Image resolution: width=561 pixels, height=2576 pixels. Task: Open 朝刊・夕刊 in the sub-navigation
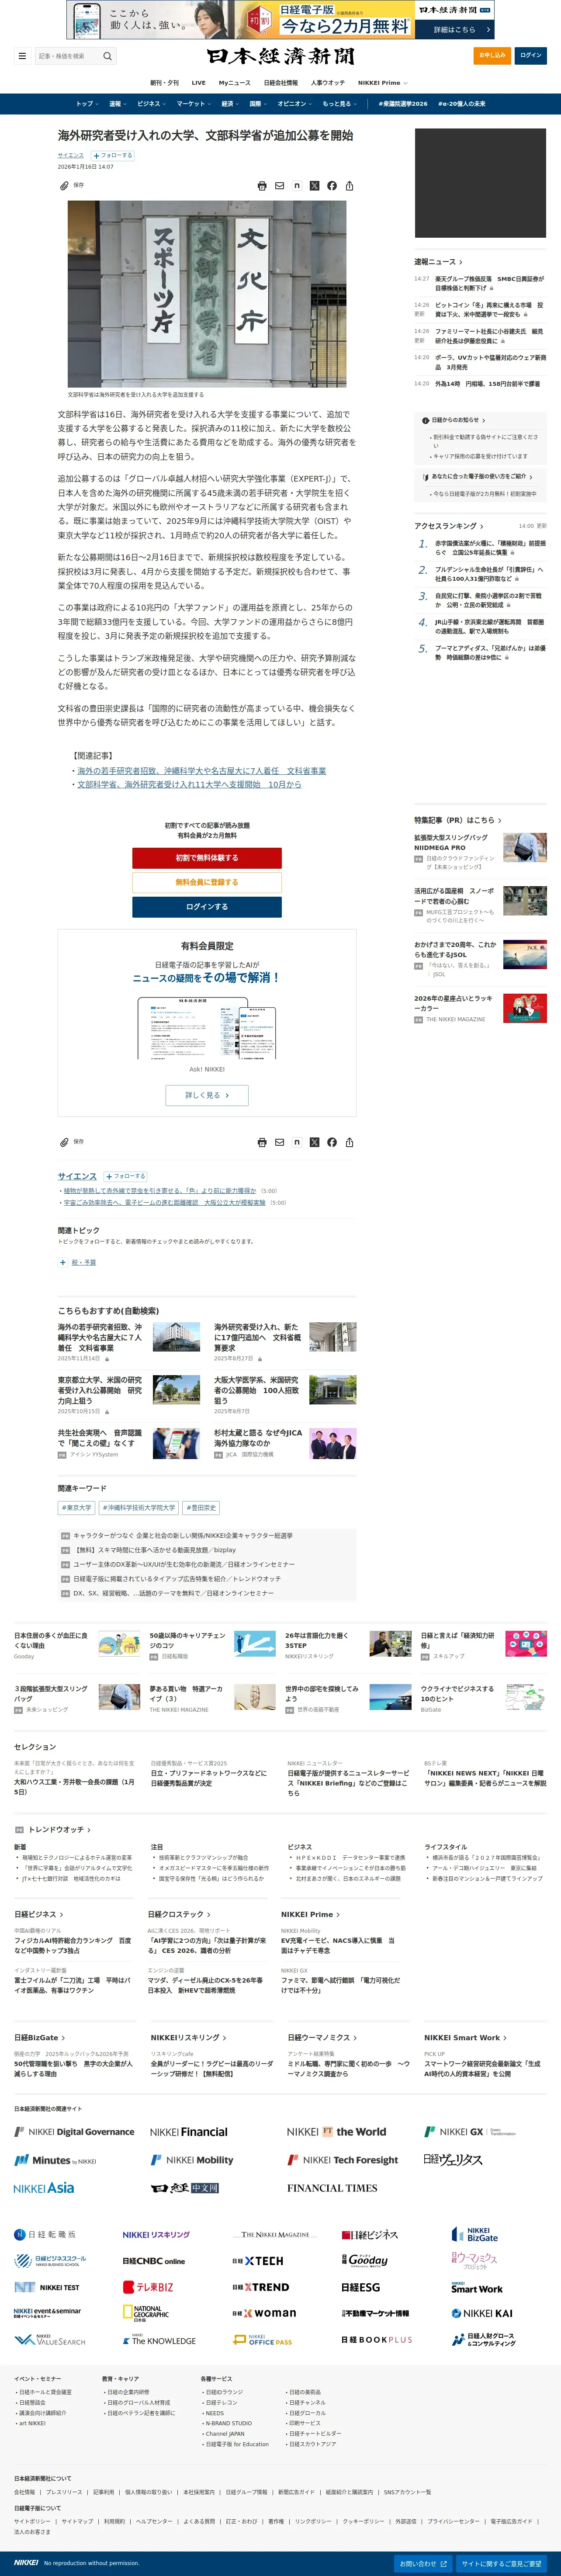(x=164, y=83)
